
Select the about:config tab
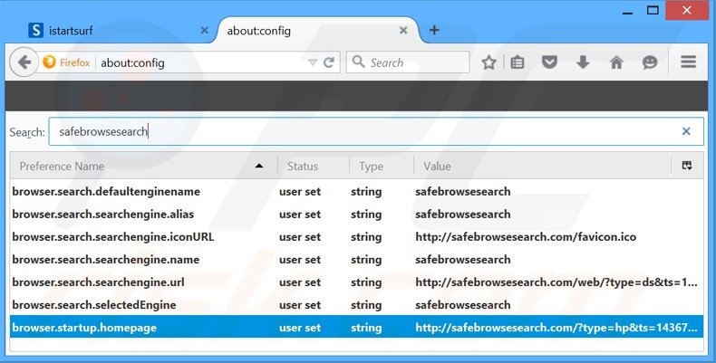pos(315,31)
